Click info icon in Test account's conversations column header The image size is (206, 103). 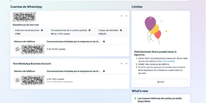[104, 71]
